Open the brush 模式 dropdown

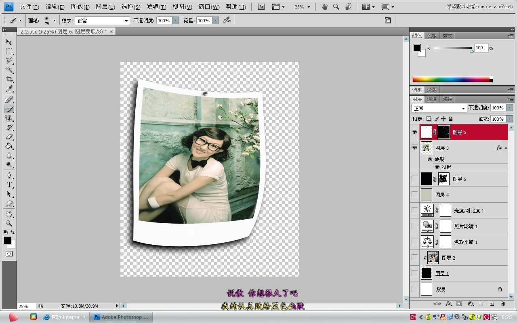point(102,21)
